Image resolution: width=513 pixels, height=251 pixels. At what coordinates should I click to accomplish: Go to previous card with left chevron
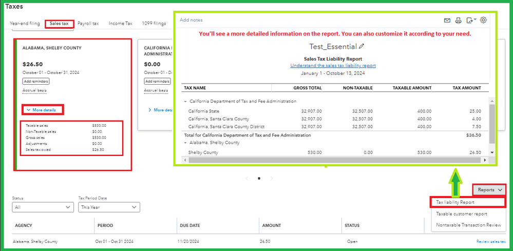246,179
